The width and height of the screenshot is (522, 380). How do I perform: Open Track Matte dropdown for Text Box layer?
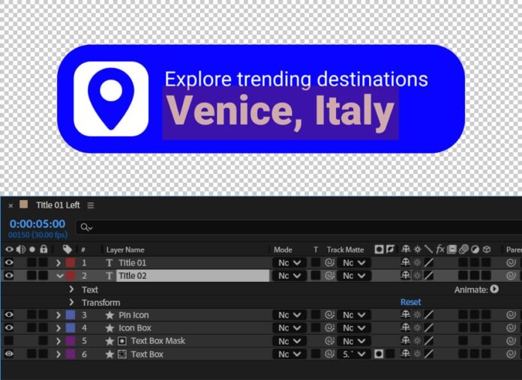pos(354,355)
